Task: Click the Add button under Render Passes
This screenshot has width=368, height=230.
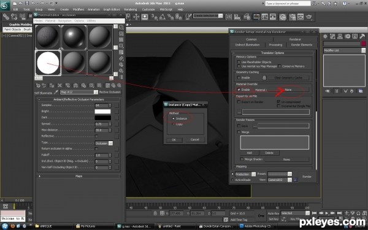Action: (250, 153)
